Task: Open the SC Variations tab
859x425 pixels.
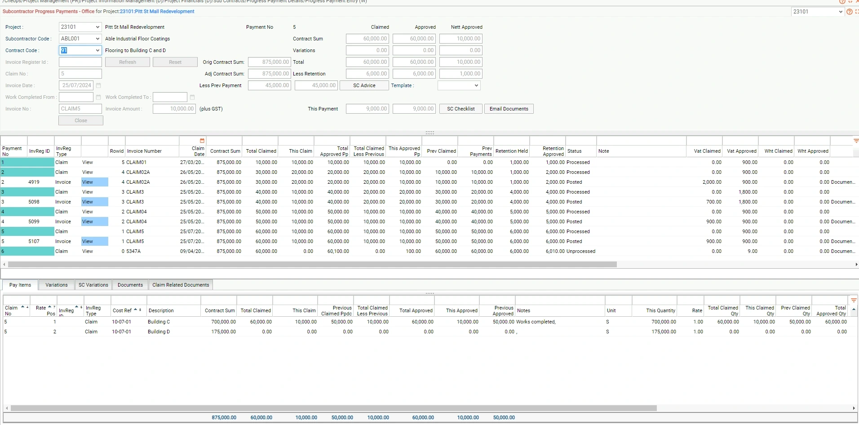Action: [x=93, y=285]
